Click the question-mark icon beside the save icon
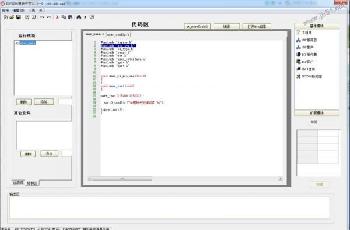Viewport: 350px width, 230px height. [x=27, y=17]
